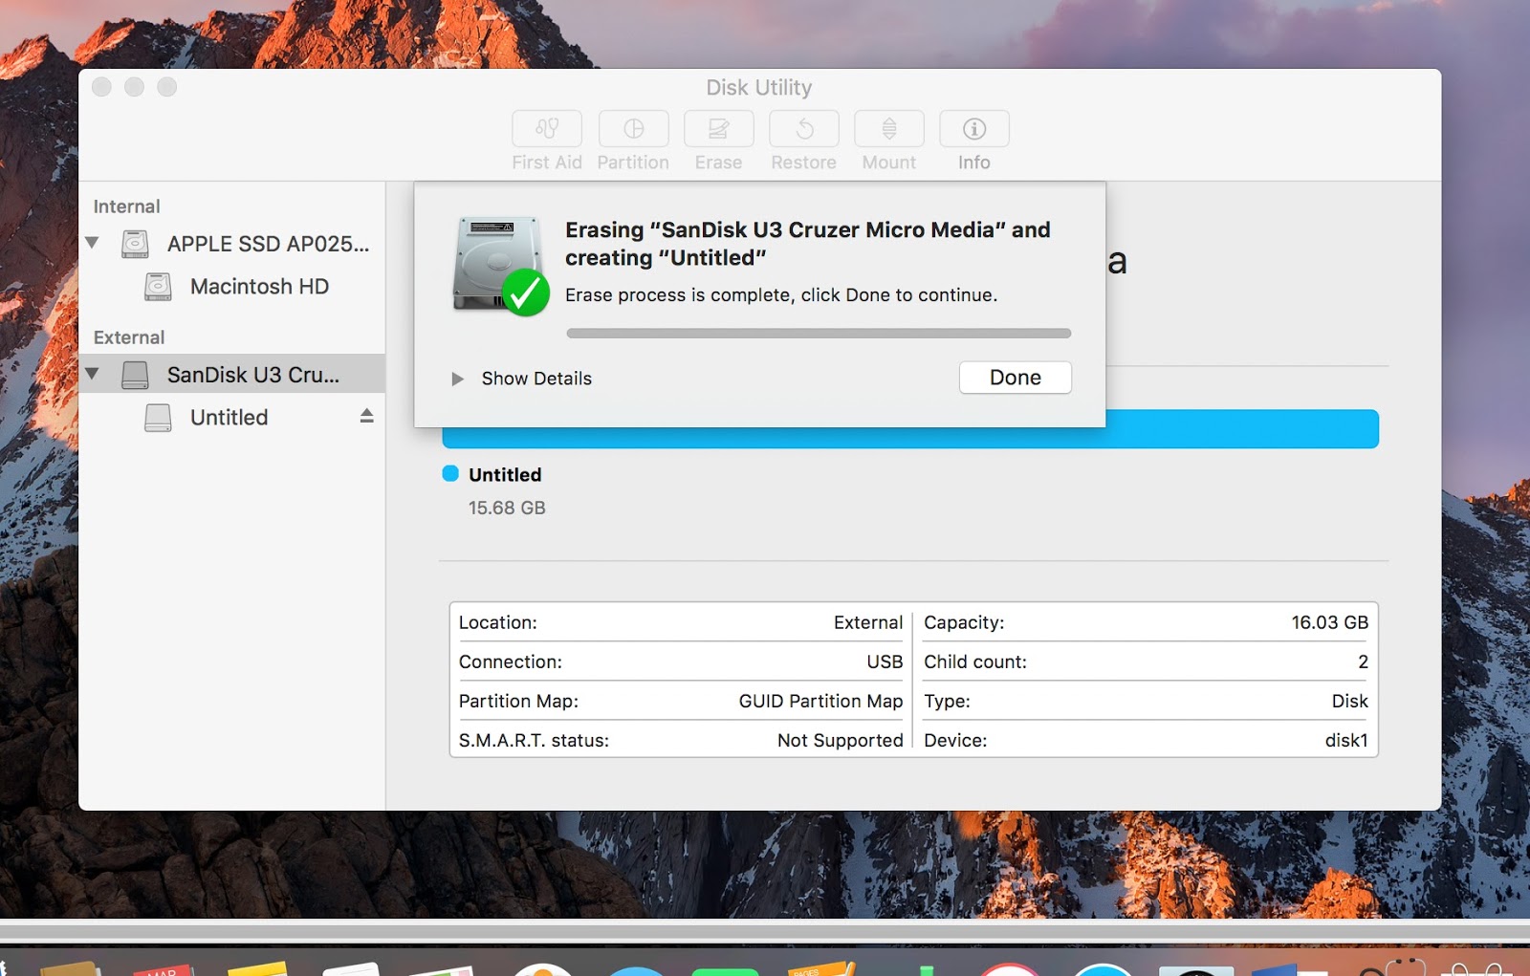Select APPLE SSD AP025... in sidebar
Viewport: 1530px width, 976px height.
pos(232,244)
